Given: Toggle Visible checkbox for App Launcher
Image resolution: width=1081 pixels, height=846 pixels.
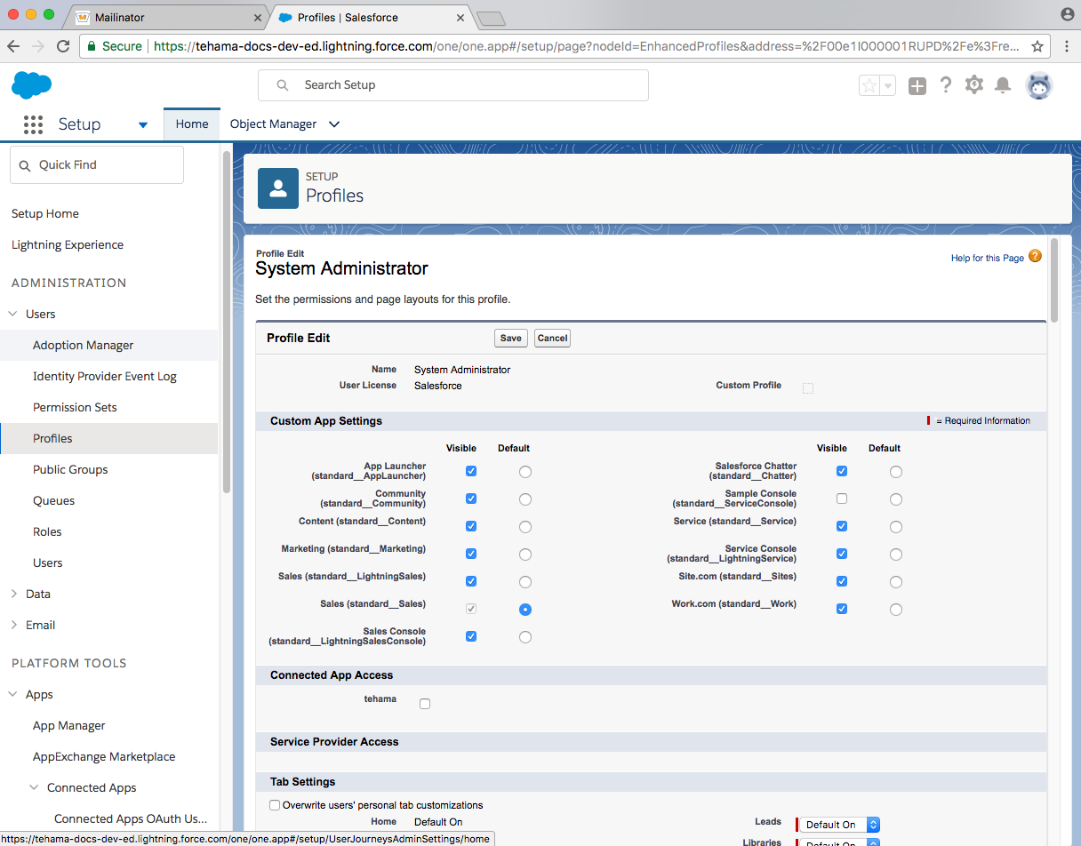Looking at the screenshot, I should (471, 472).
